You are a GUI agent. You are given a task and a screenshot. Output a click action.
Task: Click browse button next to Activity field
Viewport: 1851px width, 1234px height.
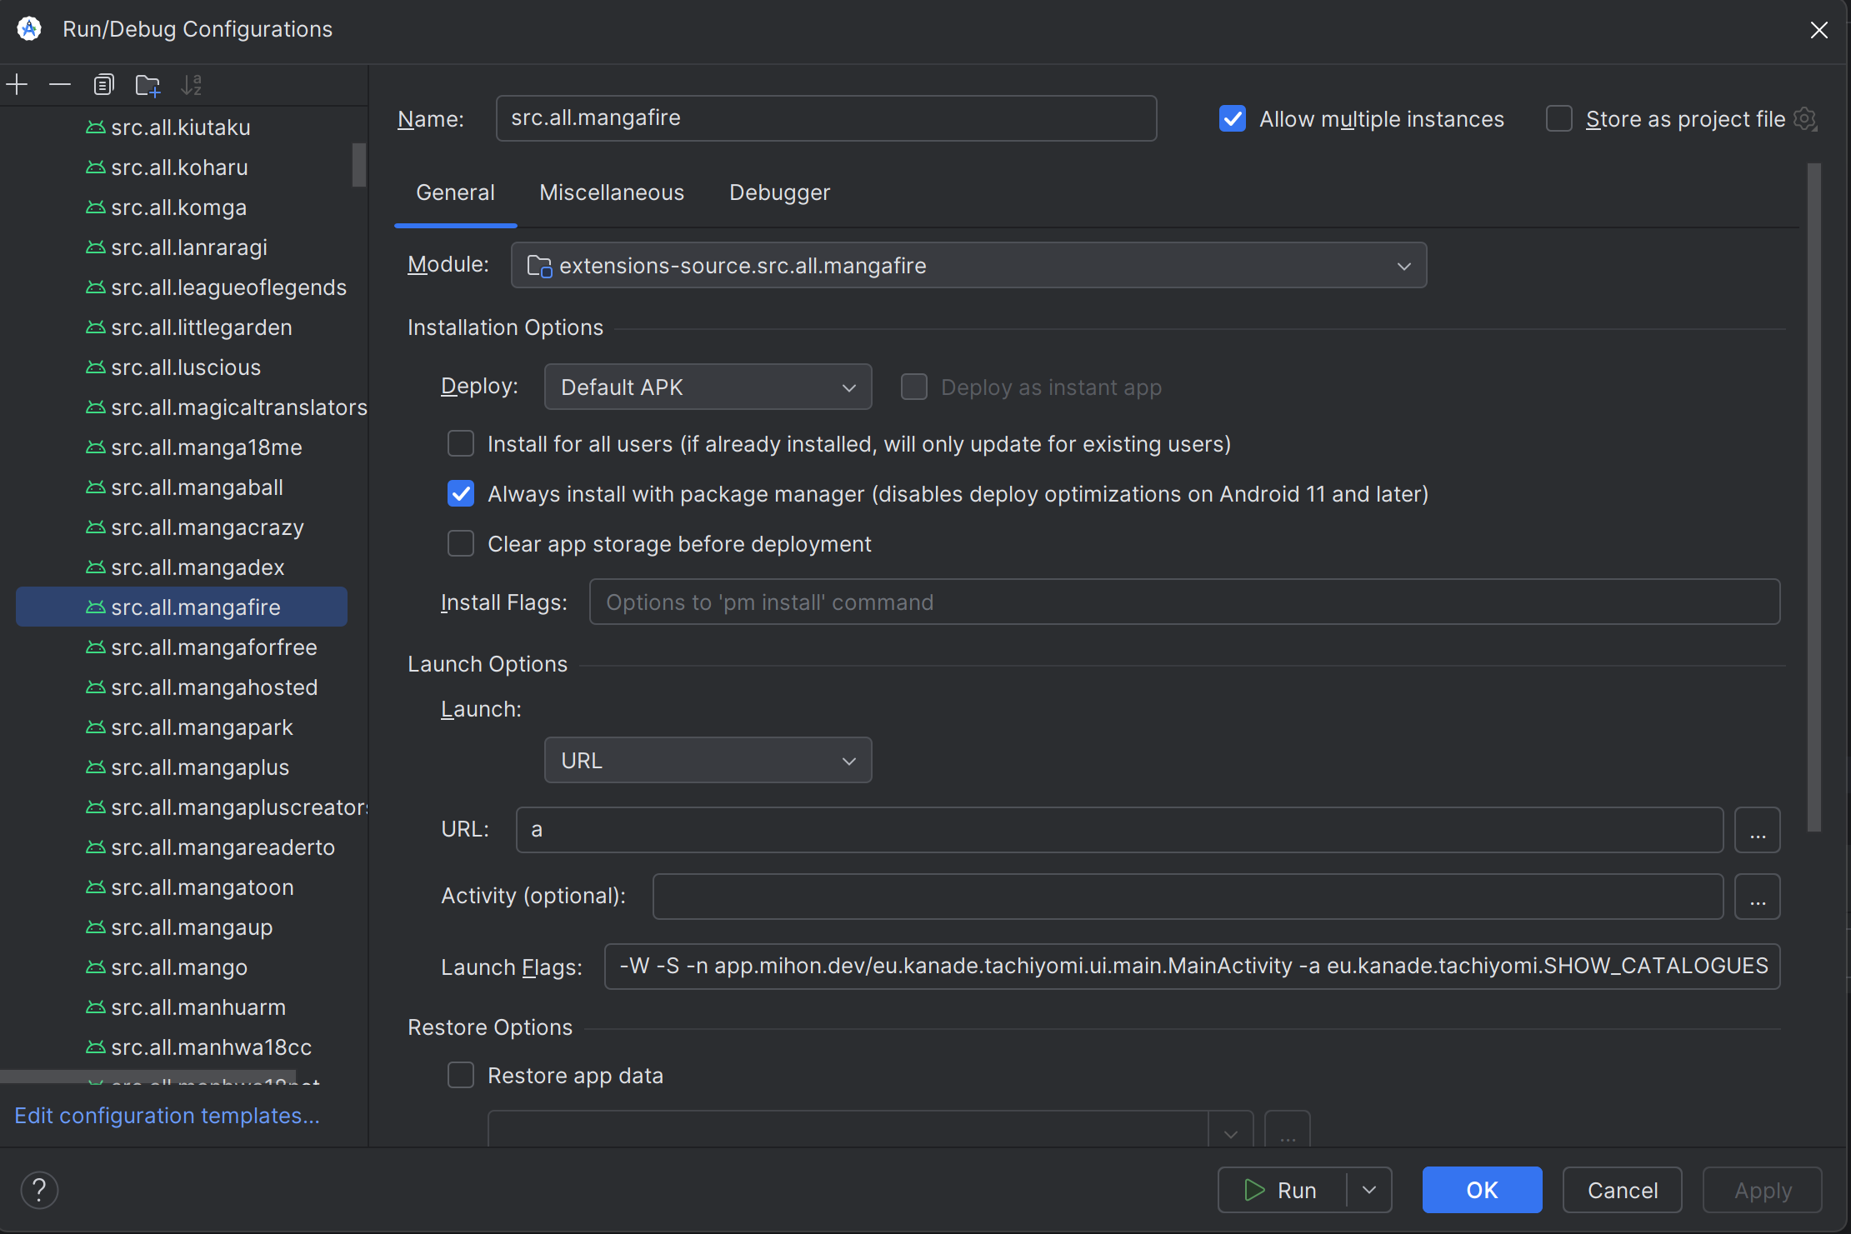(x=1758, y=897)
